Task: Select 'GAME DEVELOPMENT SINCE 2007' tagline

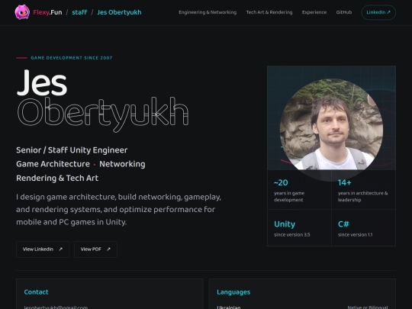Action: (x=72, y=58)
